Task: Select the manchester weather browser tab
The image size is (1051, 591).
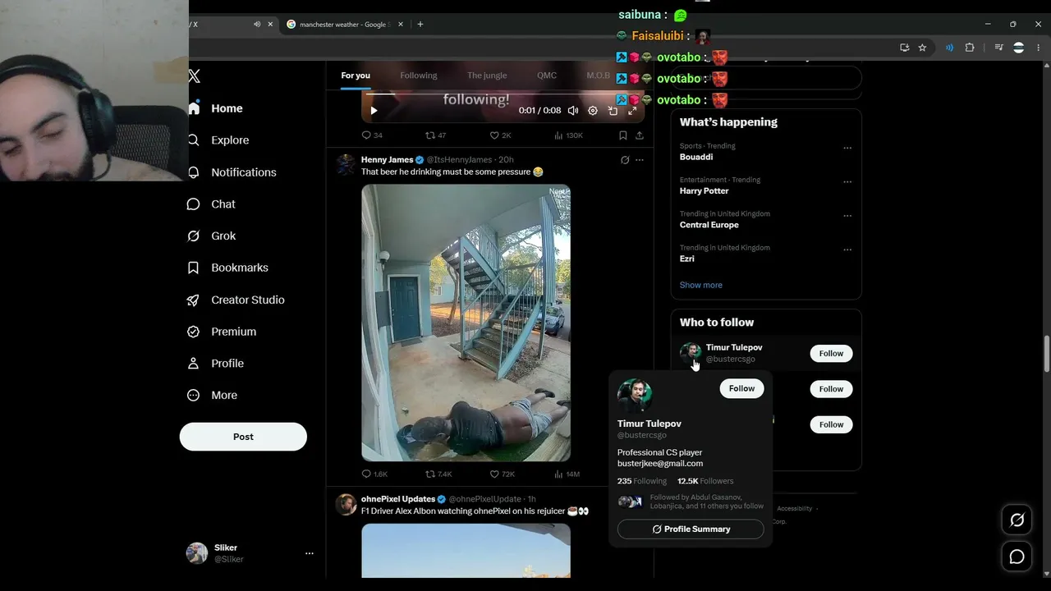Action: (x=344, y=25)
